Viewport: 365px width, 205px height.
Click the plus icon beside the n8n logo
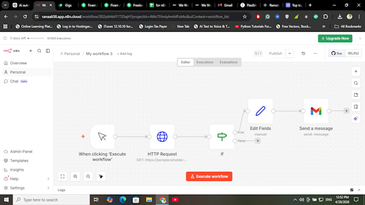(x=31, y=51)
